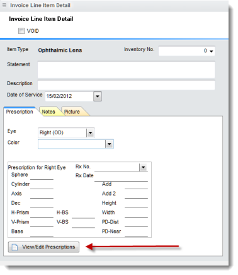Click the Add 2 value field
Viewport: 238px width, 275px height.
point(136,194)
